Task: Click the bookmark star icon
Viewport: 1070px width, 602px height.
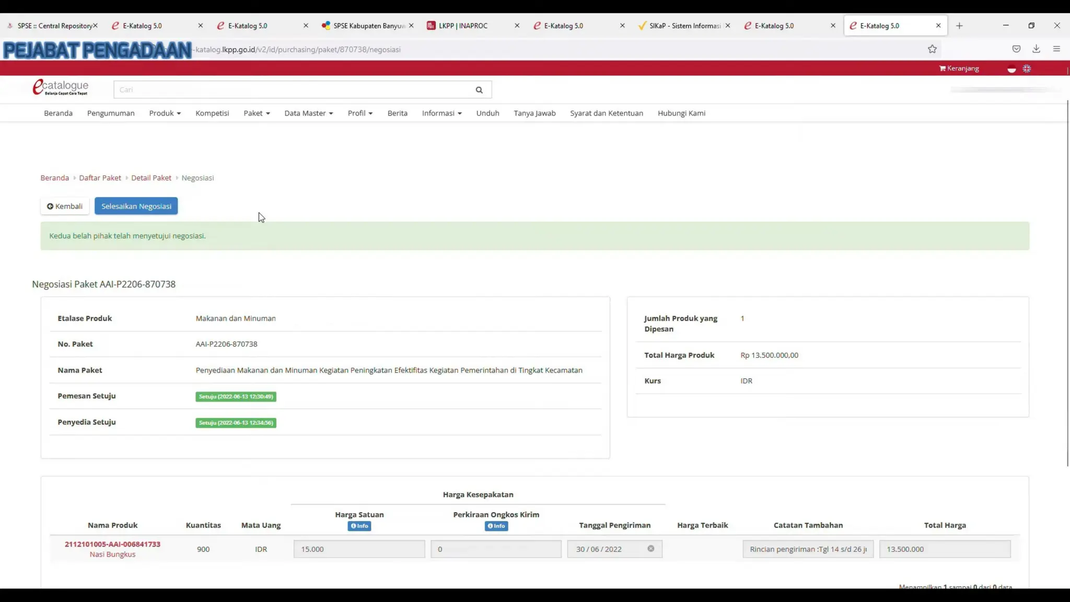Action: pyautogui.click(x=932, y=49)
